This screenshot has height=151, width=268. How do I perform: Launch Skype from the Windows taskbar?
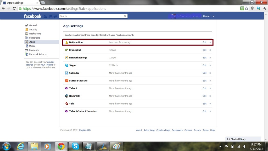click(x=75, y=146)
